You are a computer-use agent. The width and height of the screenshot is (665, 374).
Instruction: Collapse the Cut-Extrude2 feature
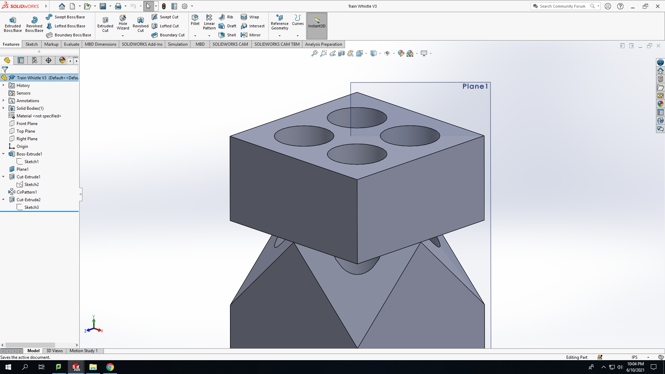[x=3, y=199]
